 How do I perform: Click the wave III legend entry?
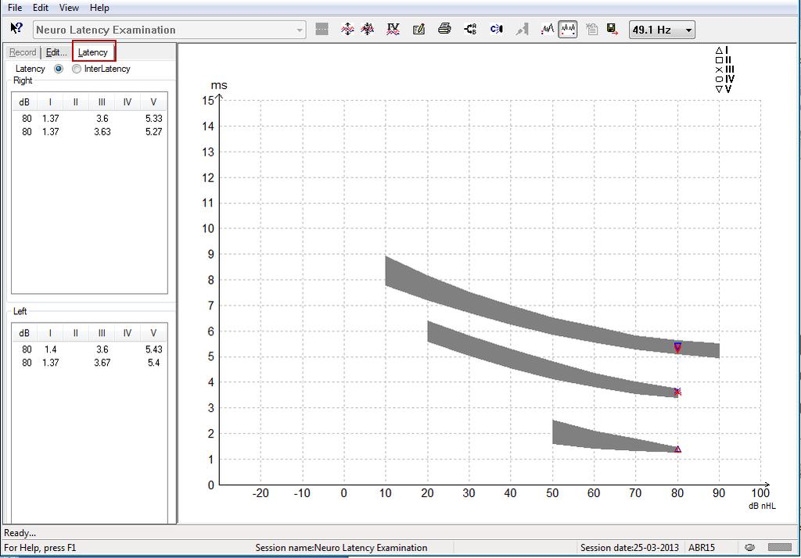tap(725, 70)
